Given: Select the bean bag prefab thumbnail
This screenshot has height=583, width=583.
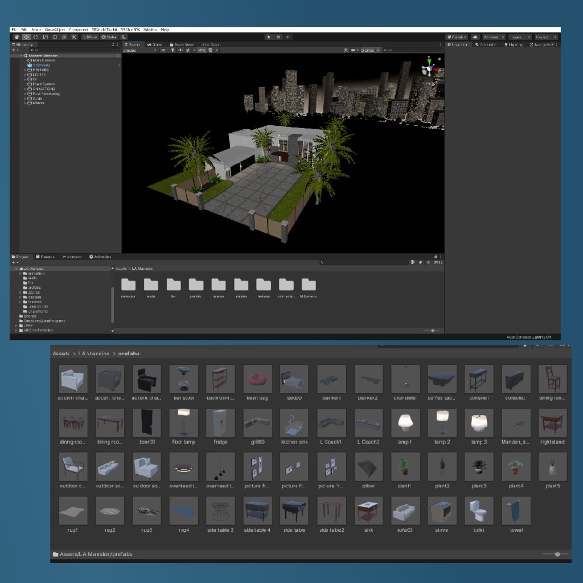Looking at the screenshot, I should point(257,378).
